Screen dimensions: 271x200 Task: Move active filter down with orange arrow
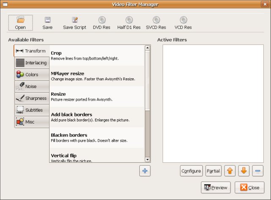point(244,171)
